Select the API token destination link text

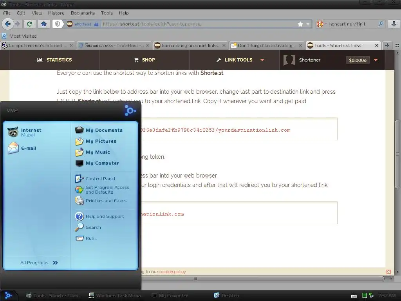point(216,130)
